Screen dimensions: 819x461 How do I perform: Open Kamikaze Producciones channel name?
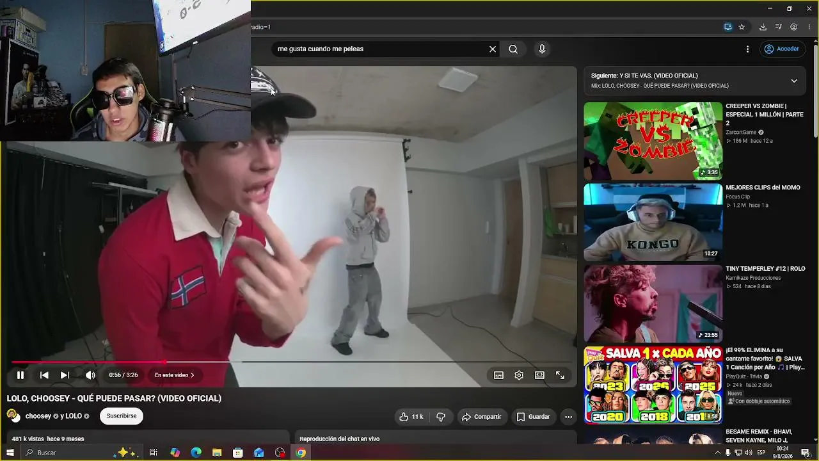click(753, 278)
